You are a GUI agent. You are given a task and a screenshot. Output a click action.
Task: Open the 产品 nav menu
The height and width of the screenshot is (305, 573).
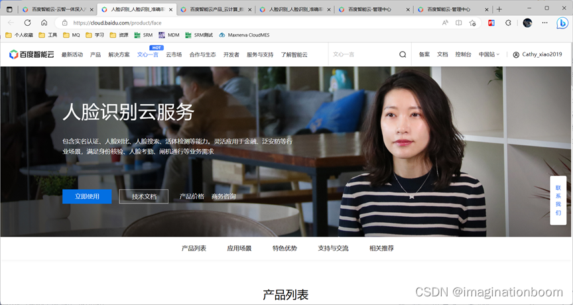[x=95, y=54]
